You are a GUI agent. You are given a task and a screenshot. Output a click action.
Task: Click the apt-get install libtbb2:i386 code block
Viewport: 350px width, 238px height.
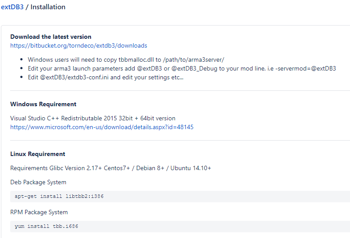[x=180, y=196]
